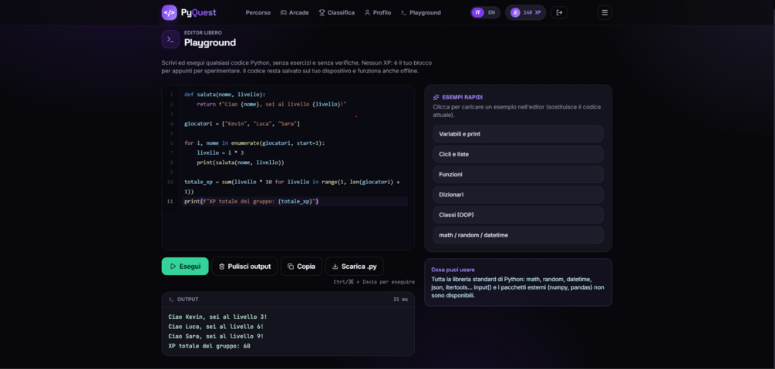Run code with the Esegui button
Image resolution: width=775 pixels, height=369 pixels.
click(185, 267)
